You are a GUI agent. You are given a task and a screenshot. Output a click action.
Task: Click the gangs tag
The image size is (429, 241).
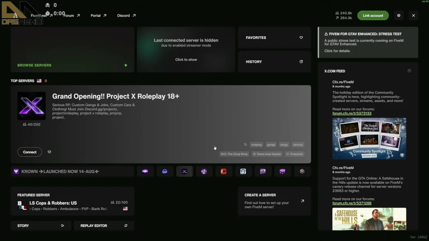pos(271,145)
